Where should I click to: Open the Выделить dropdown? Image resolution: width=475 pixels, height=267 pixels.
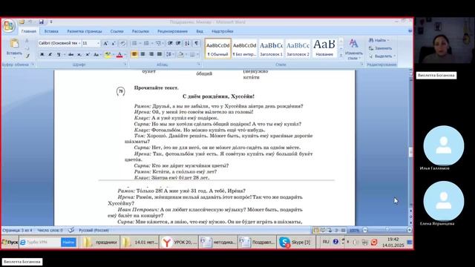382,56
